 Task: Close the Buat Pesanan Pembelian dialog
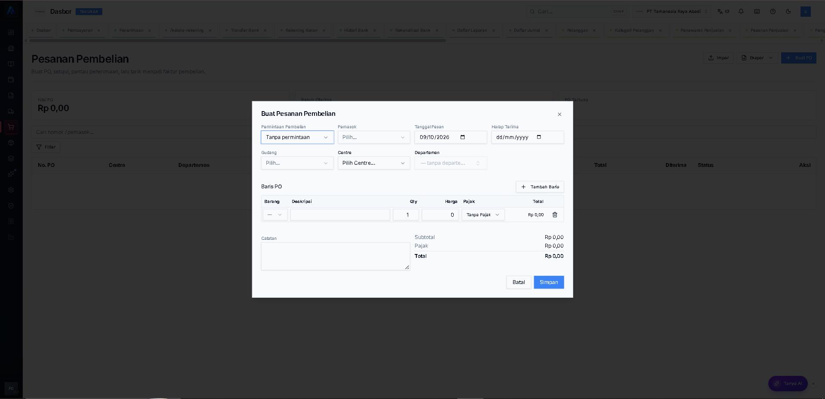(x=559, y=114)
